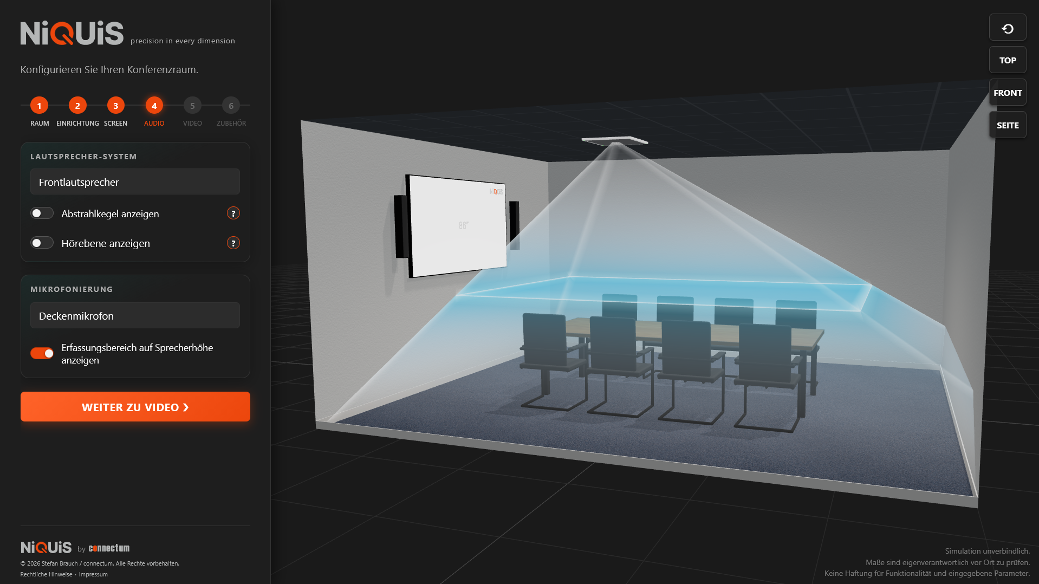Disable Erfassungsbereich auf Sprecherhöhe toggle

42,353
